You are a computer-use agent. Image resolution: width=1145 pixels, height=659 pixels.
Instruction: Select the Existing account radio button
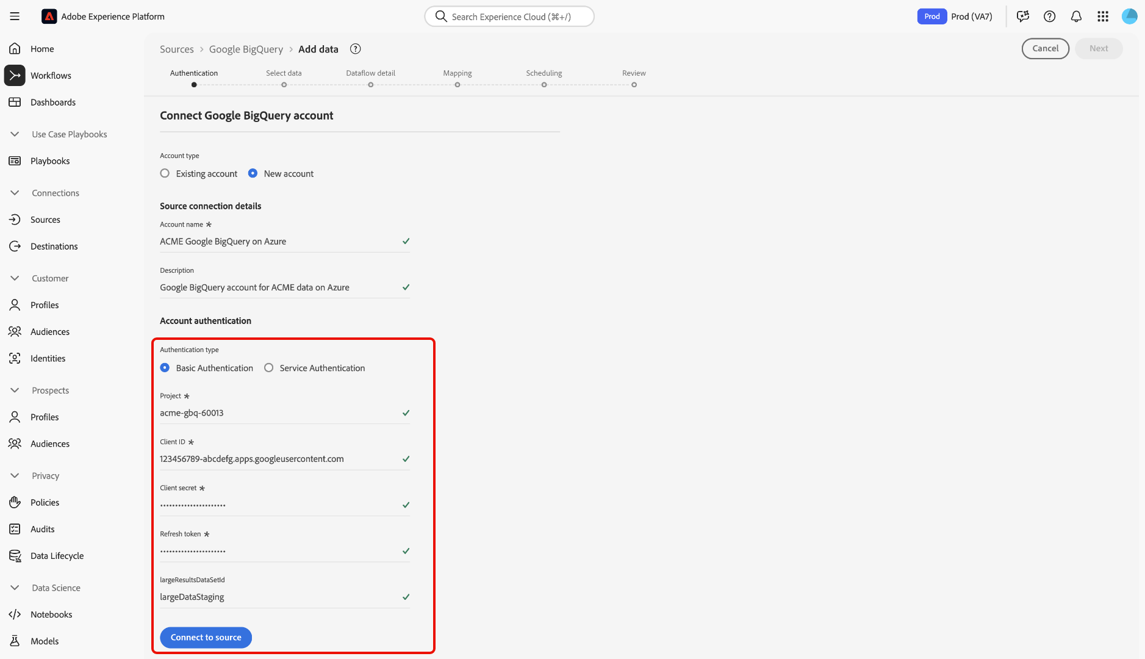(165, 173)
